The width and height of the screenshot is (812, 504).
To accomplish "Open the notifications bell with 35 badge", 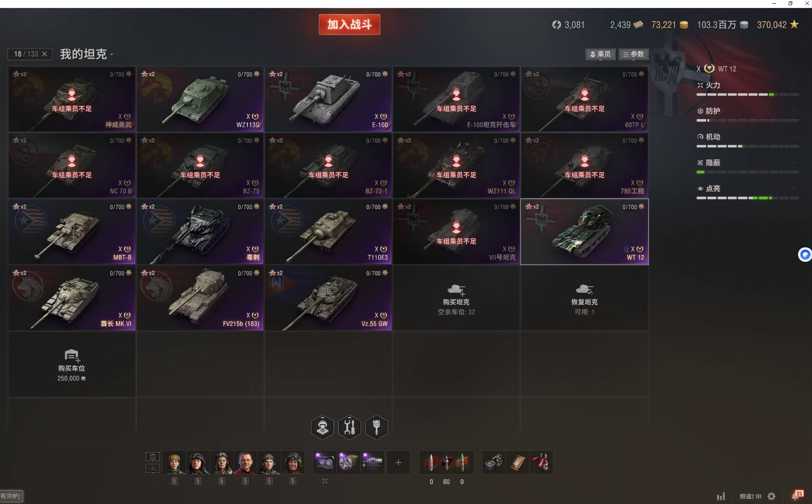I will pos(797,496).
